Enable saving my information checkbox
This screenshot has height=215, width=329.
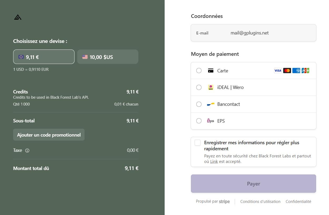tap(198, 143)
